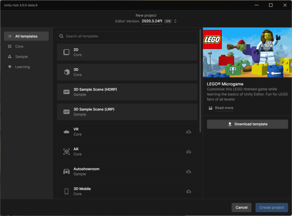Open the Editor Version selector arrows

pos(175,21)
